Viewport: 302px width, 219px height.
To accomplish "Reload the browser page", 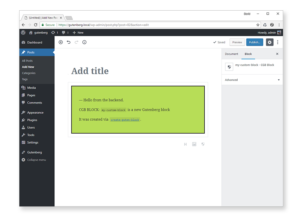I will [x=36, y=25].
